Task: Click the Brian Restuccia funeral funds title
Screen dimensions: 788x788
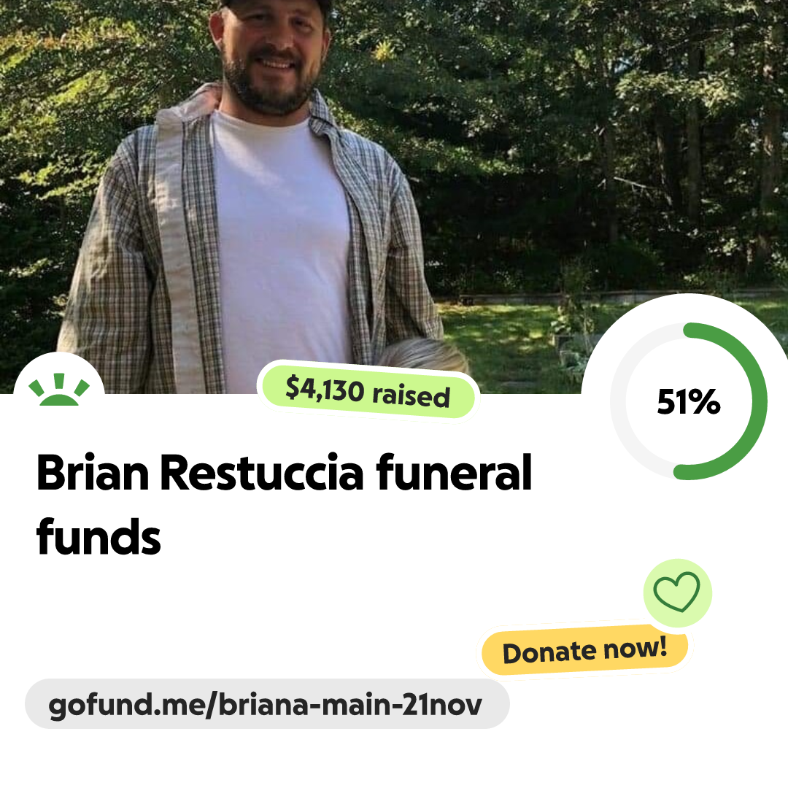Action: [x=284, y=504]
